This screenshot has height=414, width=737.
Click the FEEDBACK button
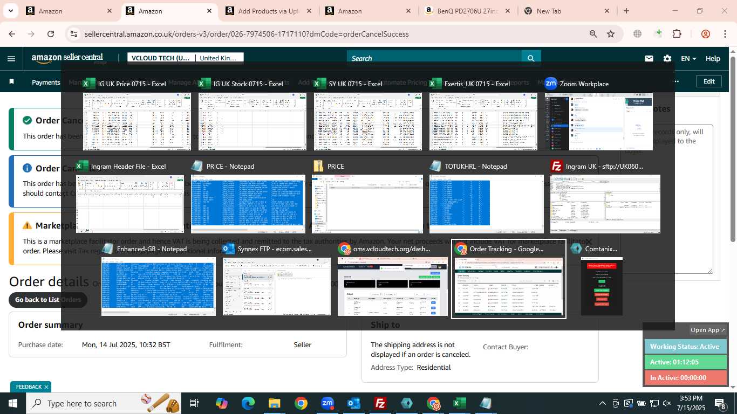point(29,387)
